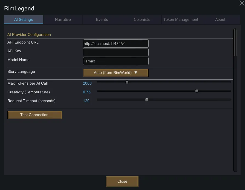Click the Max Tokens per AI Call slider handle
This screenshot has width=245, height=190.
pyautogui.click(x=127, y=82)
